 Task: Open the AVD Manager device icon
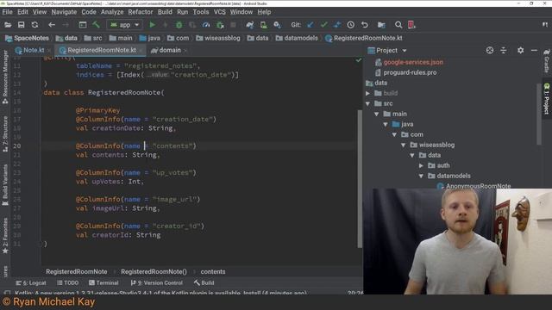click(263, 25)
